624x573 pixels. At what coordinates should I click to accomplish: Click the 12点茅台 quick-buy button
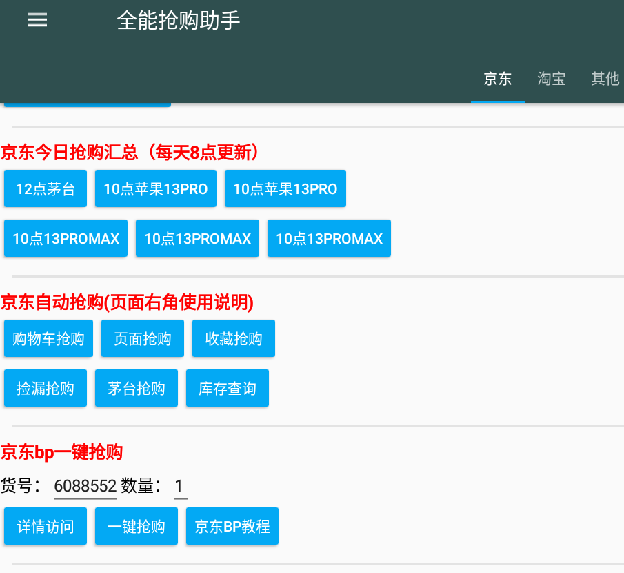[45, 188]
